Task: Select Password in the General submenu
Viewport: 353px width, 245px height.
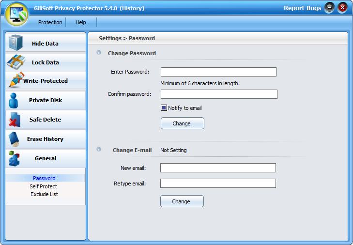Action: coord(45,178)
